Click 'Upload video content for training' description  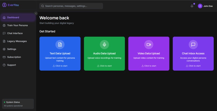[x=149, y=58]
